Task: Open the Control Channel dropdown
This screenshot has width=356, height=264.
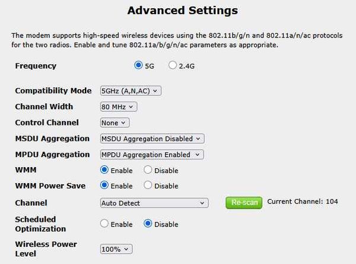Action: [x=115, y=122]
